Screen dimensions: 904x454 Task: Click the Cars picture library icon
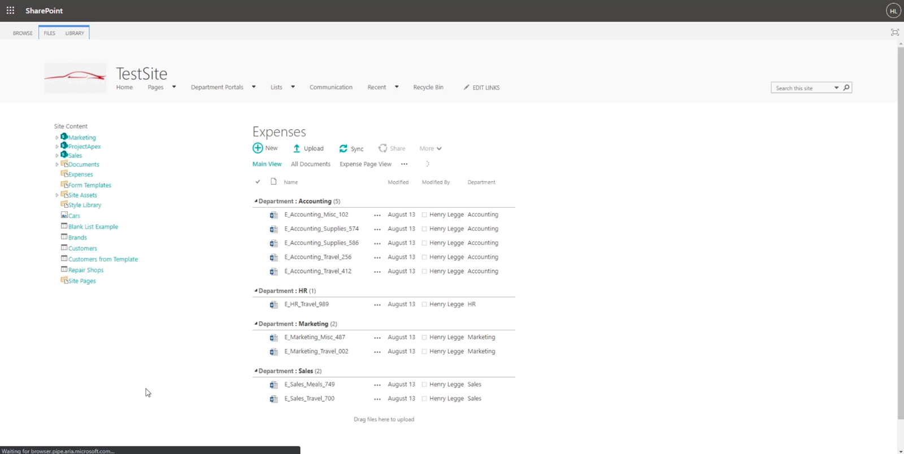(64, 215)
